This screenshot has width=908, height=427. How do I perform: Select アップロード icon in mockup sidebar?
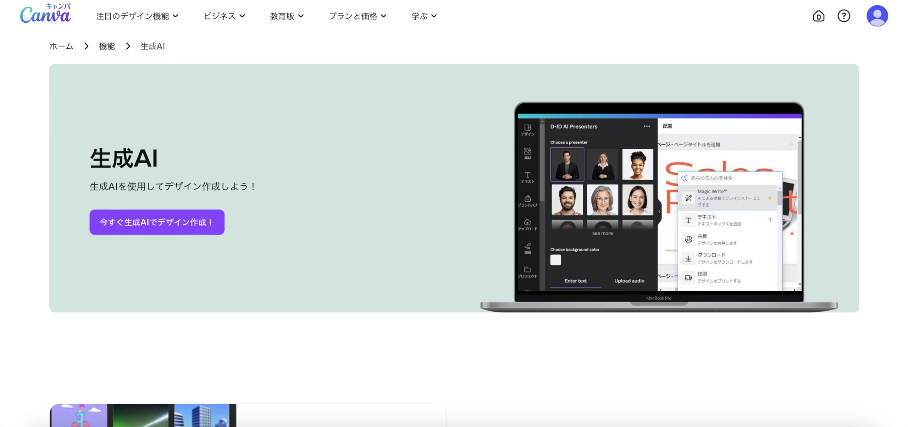click(x=527, y=224)
